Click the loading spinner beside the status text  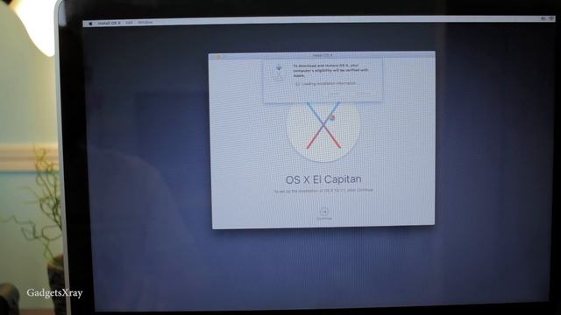pyautogui.click(x=297, y=84)
